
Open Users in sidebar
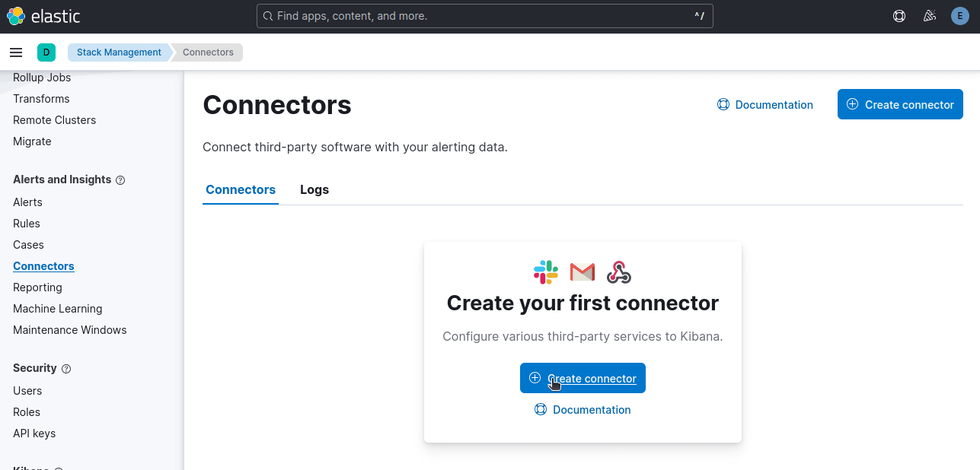coord(27,391)
